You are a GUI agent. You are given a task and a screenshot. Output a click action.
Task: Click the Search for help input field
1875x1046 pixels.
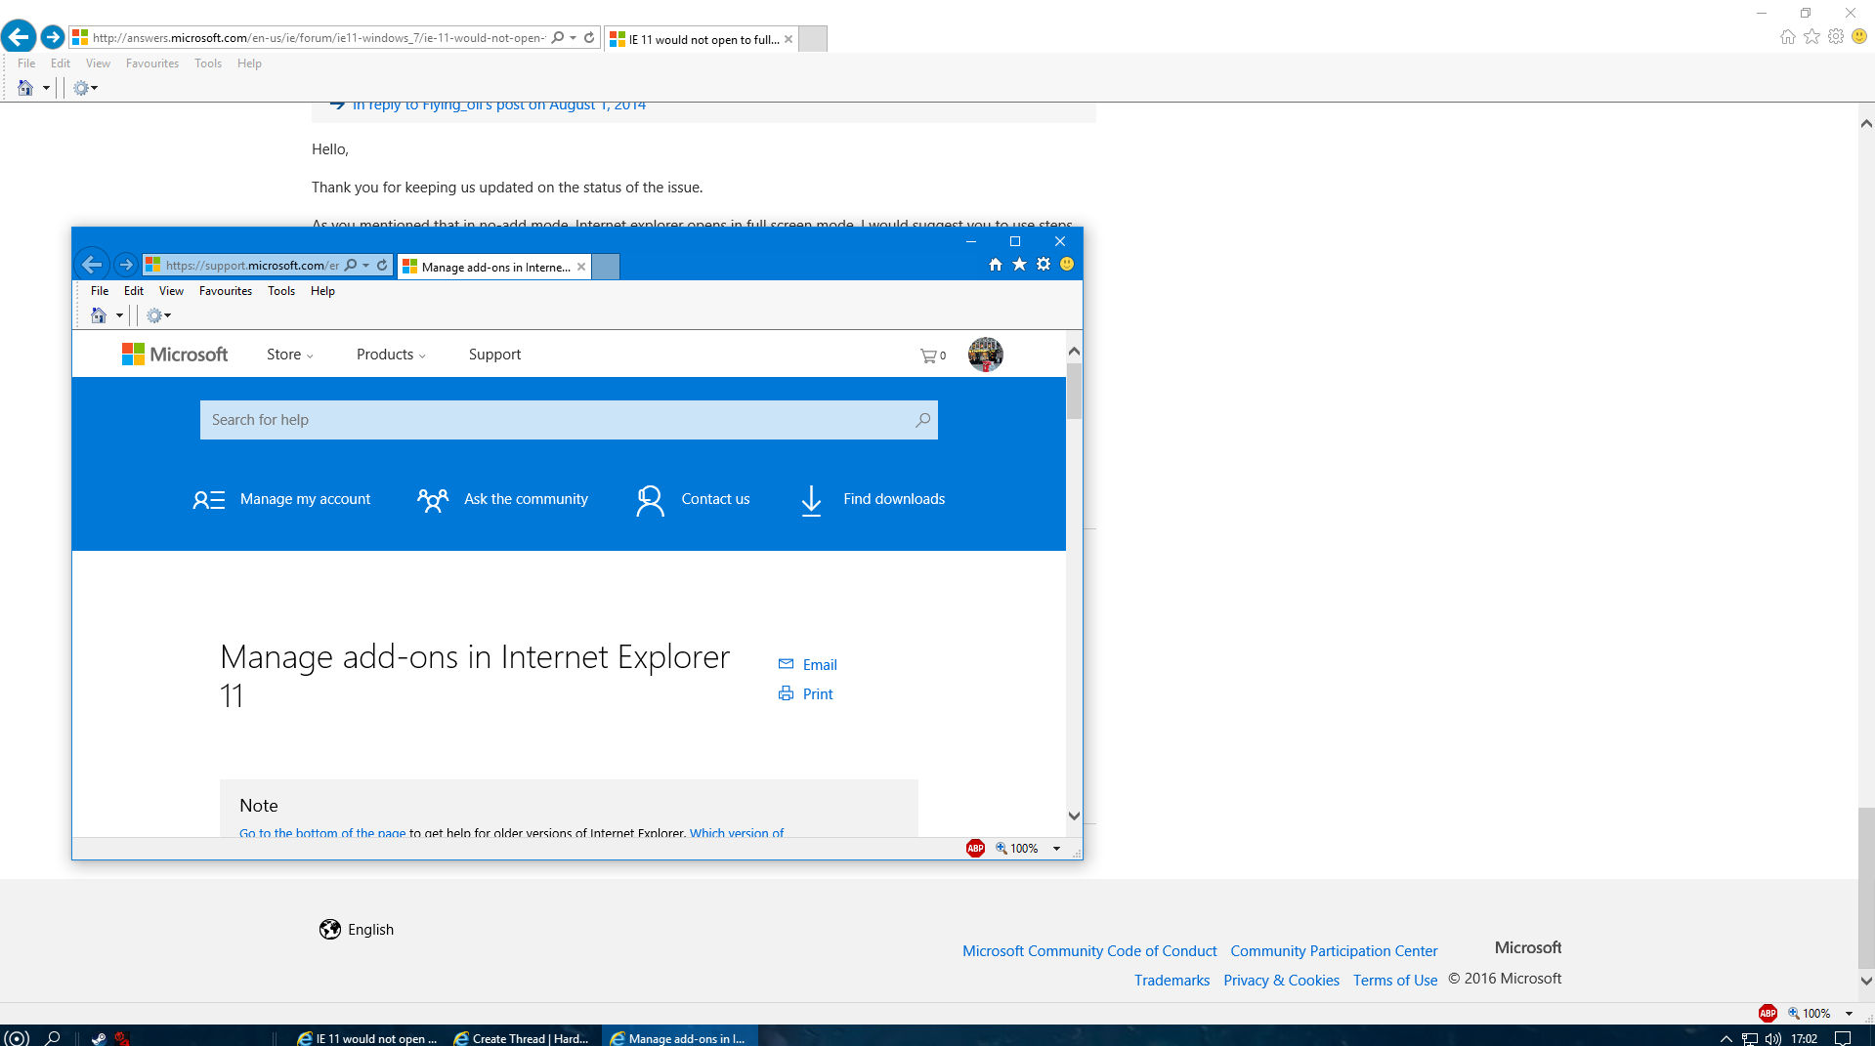click(x=557, y=420)
